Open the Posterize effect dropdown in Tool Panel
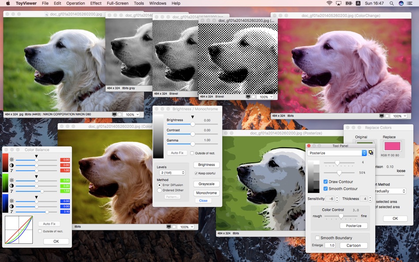 (337, 153)
